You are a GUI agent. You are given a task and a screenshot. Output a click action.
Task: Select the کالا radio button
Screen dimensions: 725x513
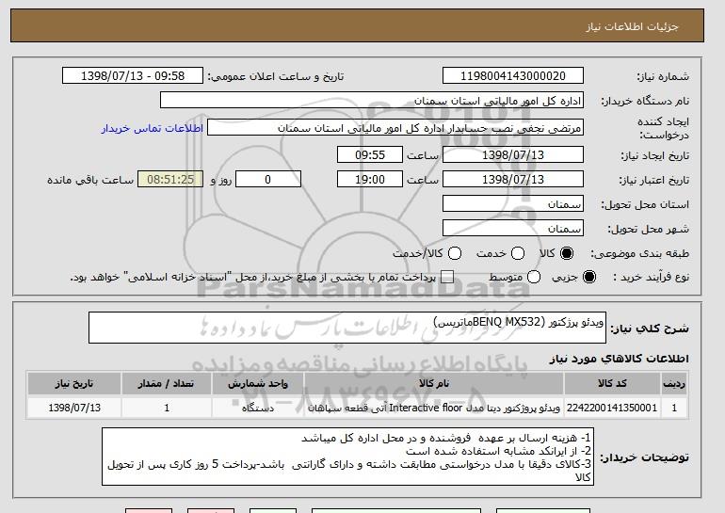point(567,253)
